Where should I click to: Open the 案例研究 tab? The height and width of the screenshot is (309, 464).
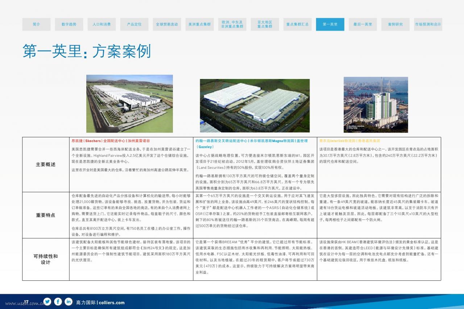[x=395, y=24]
